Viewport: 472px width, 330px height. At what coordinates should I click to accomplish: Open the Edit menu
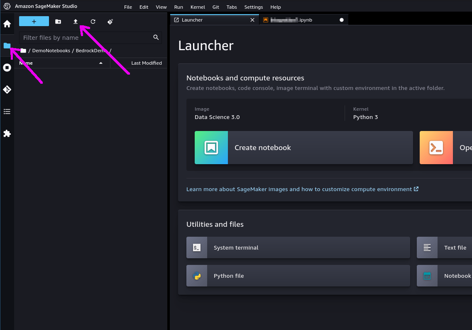click(144, 7)
